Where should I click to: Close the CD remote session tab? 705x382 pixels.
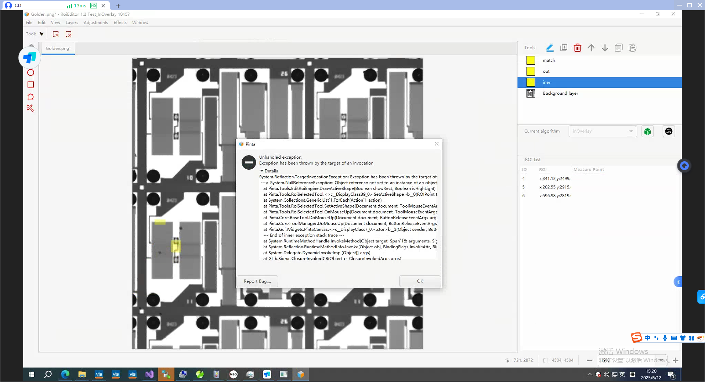tap(103, 6)
